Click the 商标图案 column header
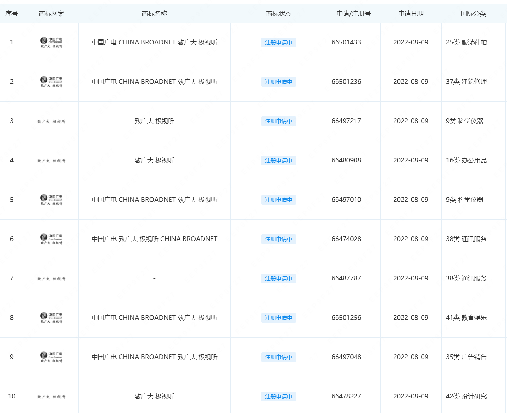507x413 pixels. (51, 14)
